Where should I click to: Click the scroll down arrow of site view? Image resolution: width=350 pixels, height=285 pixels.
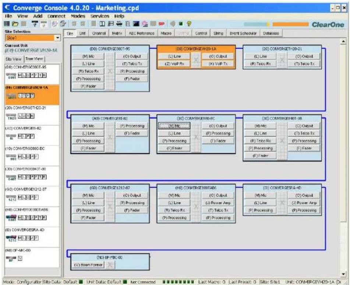343,274
